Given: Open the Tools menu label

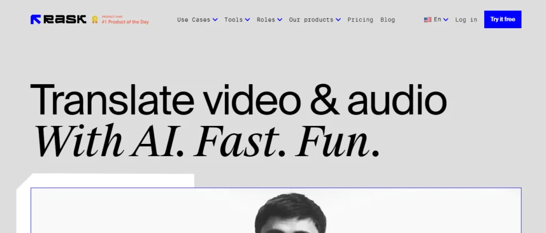Looking at the screenshot, I should coord(234,20).
